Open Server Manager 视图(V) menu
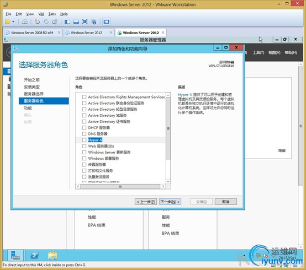 [x=275, y=52]
